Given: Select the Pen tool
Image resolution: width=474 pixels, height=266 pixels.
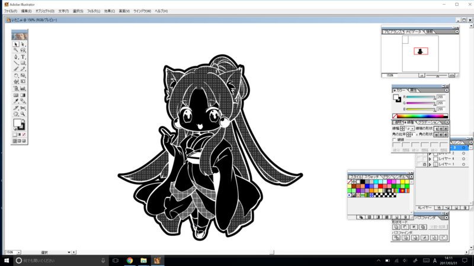Looking at the screenshot, I should (16, 57).
